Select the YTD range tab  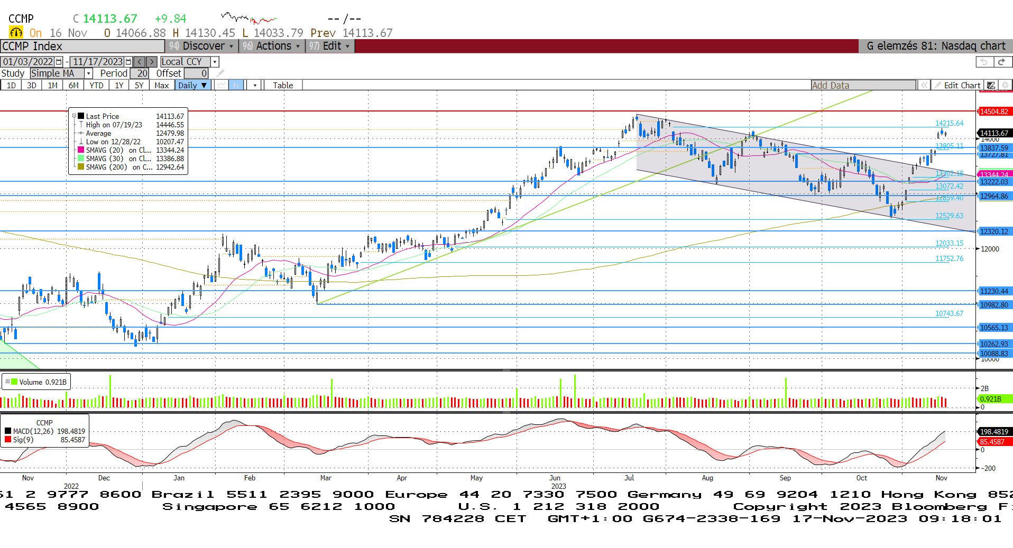point(96,85)
